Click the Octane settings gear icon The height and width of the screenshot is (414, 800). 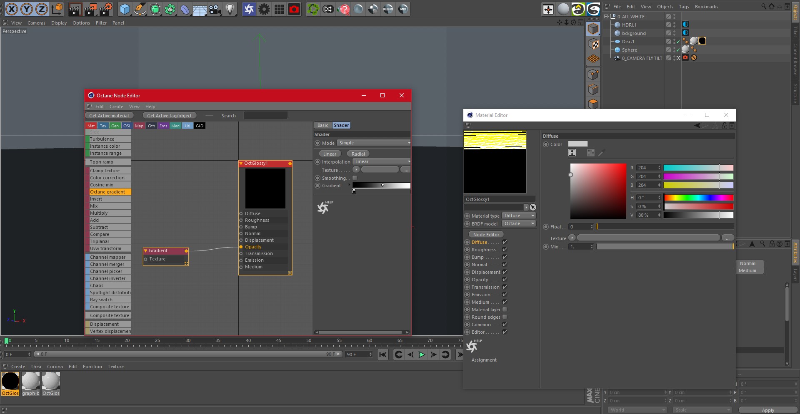[264, 9]
